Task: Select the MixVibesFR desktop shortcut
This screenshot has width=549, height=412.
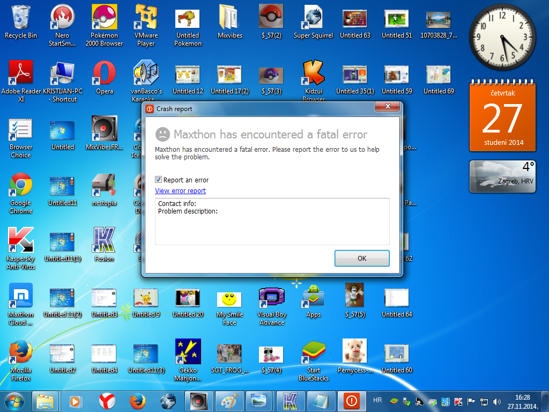Action: 105,133
